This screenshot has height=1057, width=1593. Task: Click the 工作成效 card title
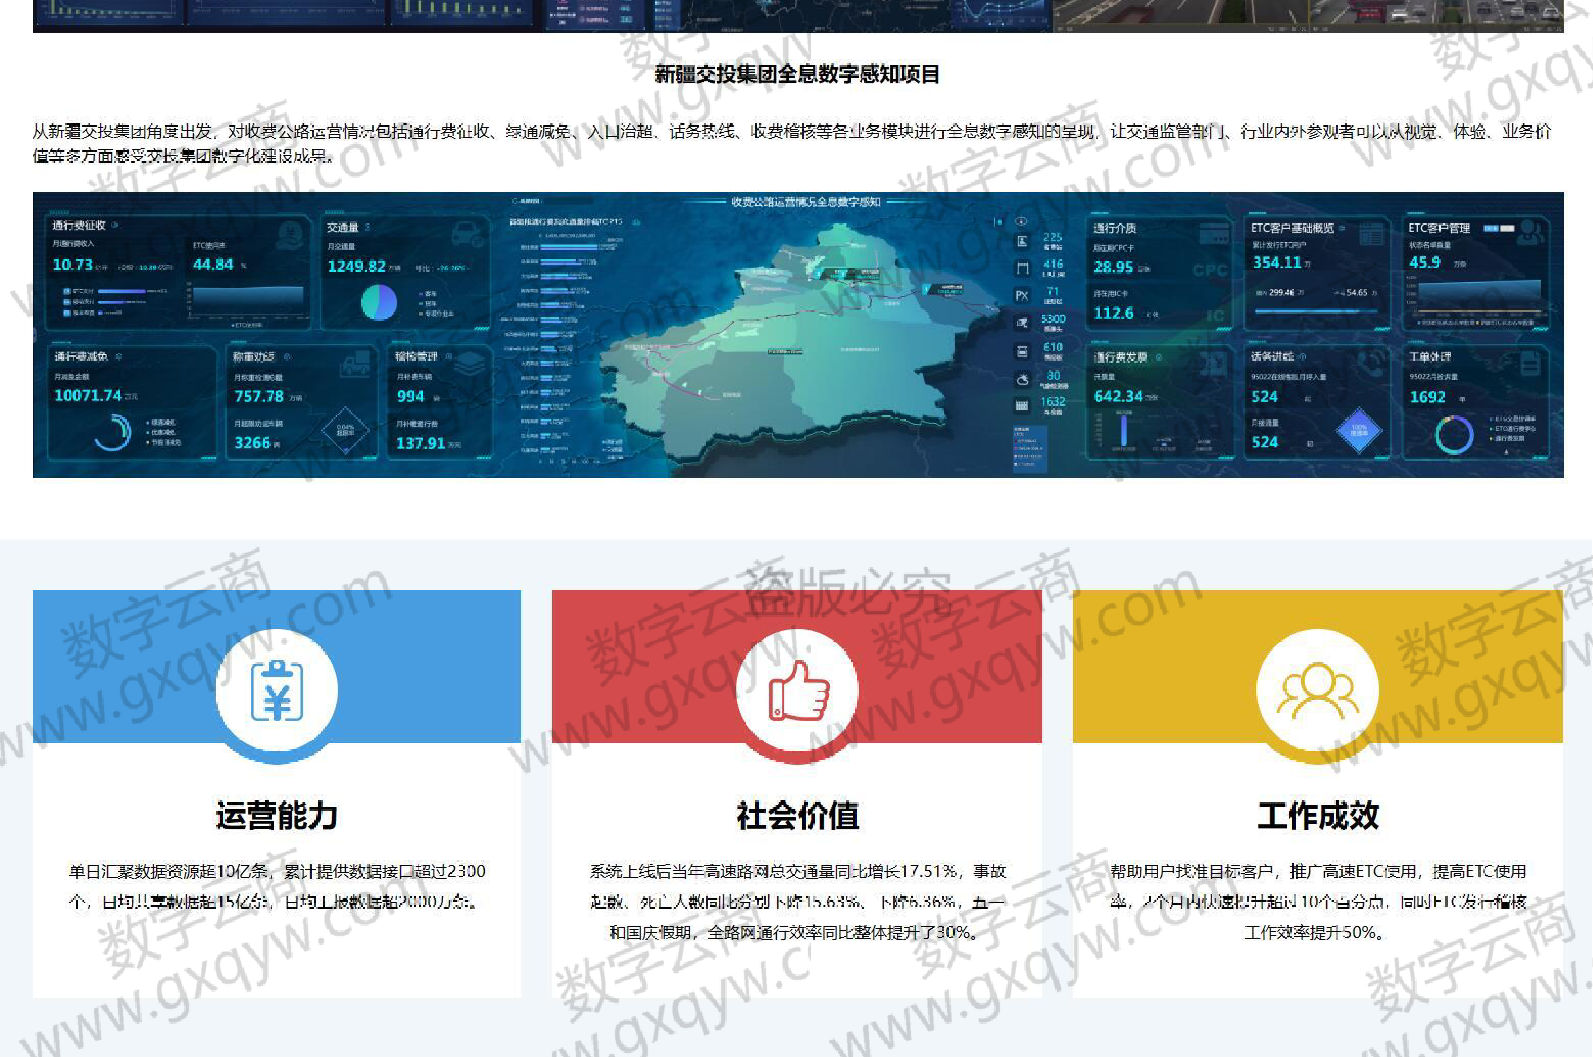click(1318, 815)
